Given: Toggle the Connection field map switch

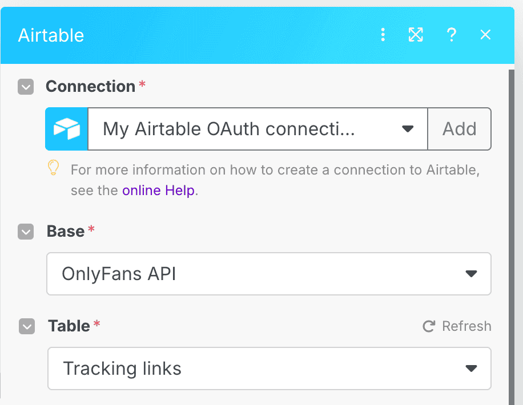Looking at the screenshot, I should click(26, 87).
